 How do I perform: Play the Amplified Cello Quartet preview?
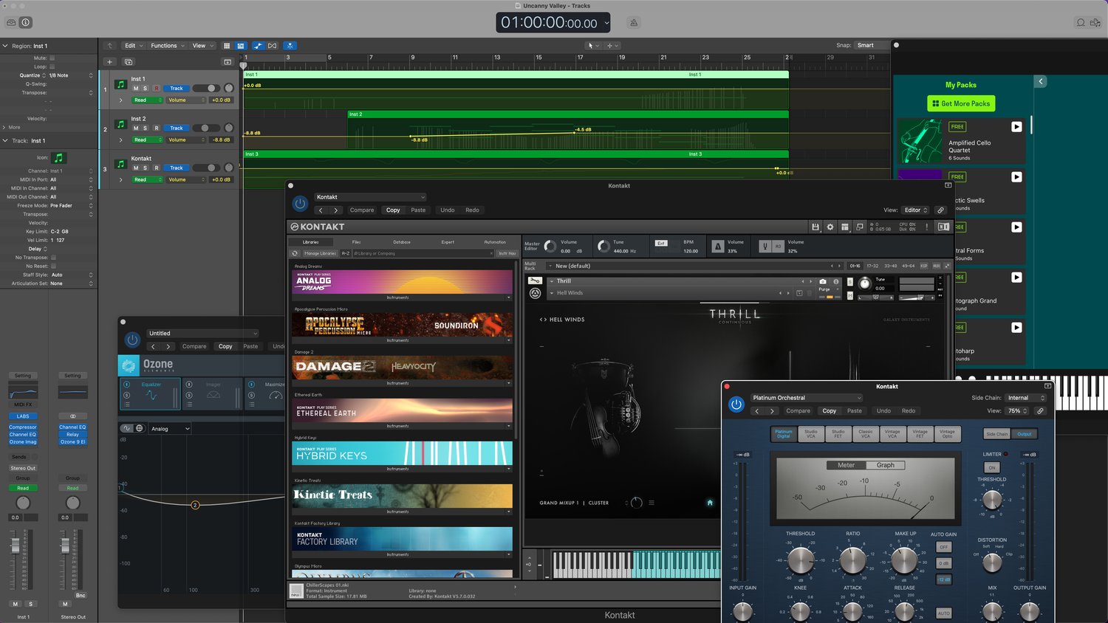pyautogui.click(x=1016, y=127)
